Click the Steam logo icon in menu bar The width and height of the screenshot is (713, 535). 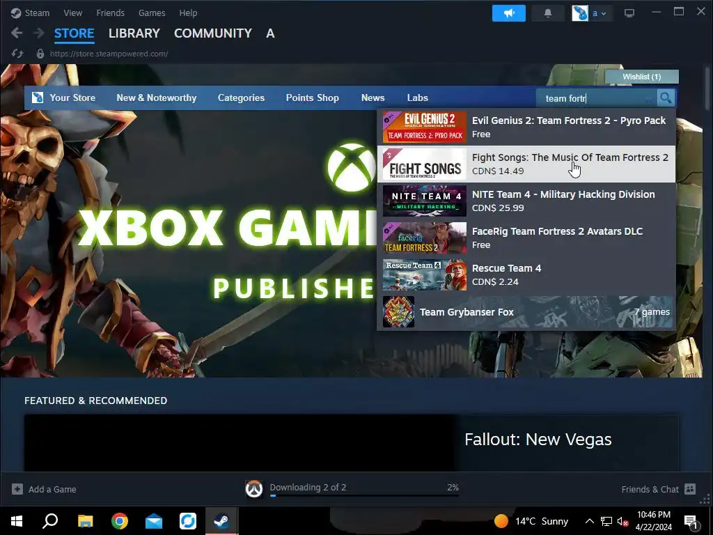(x=16, y=13)
